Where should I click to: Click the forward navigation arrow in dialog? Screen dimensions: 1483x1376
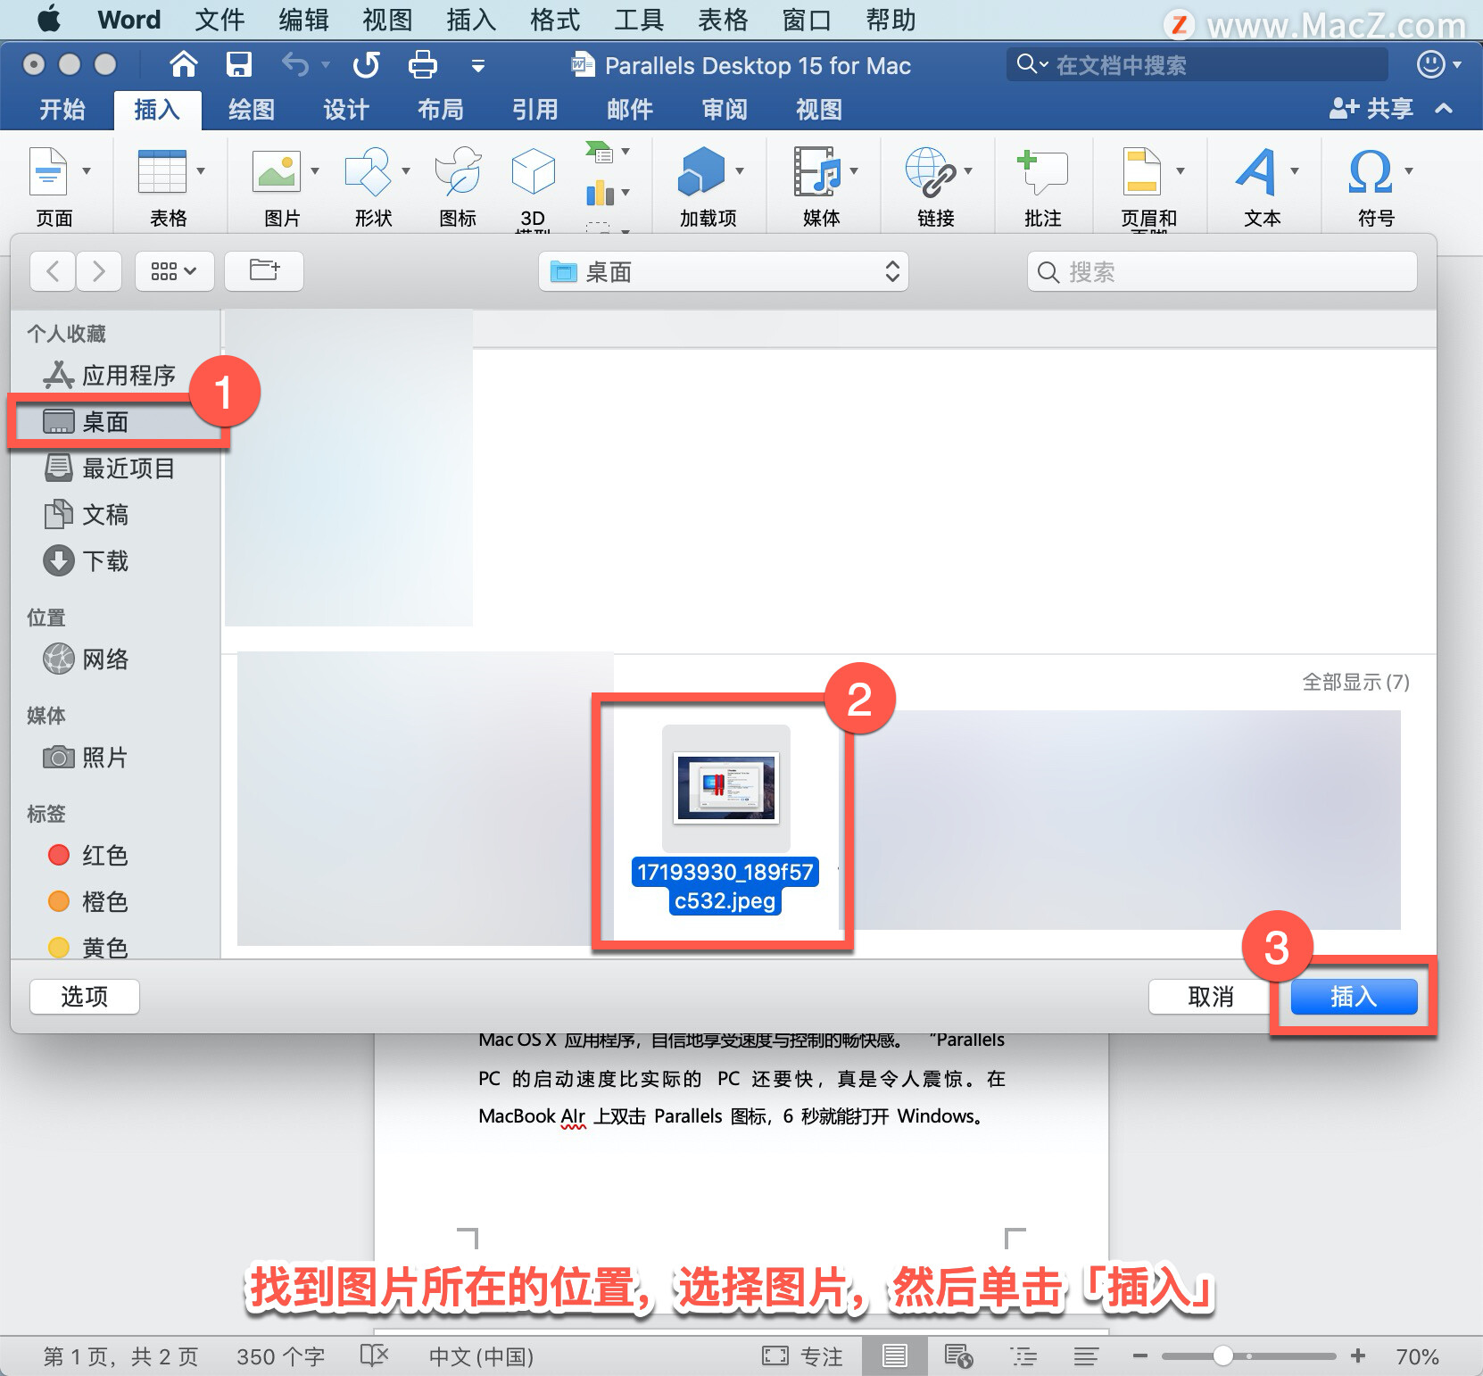tap(99, 270)
